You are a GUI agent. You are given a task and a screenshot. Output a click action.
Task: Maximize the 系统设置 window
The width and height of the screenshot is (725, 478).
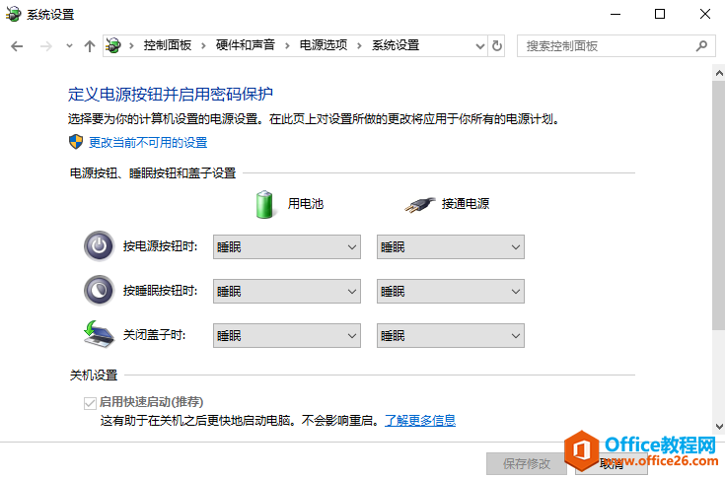(x=660, y=15)
